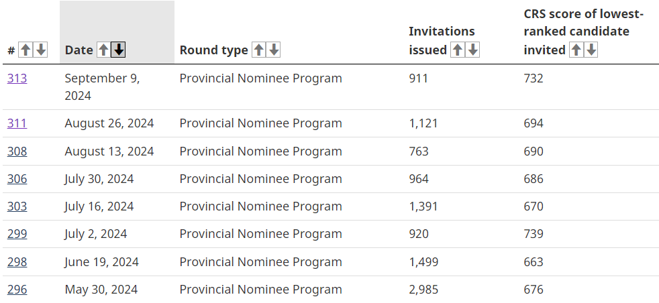The width and height of the screenshot is (659, 303).
Task: Sort Date column descending
Action: point(119,50)
